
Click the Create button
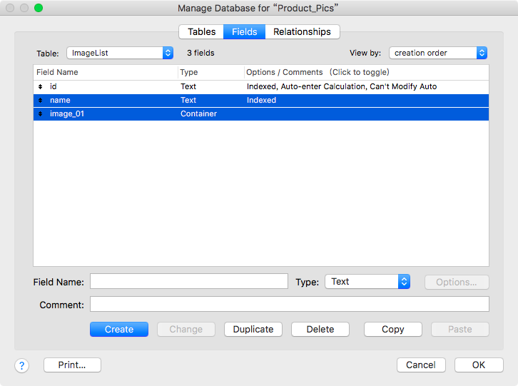119,329
